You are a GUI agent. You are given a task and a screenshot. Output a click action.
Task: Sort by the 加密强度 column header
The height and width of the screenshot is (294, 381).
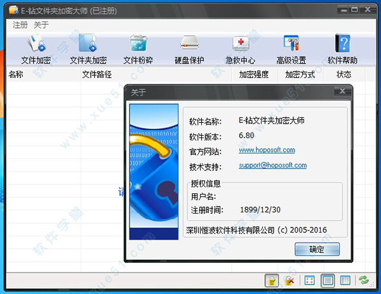click(253, 74)
